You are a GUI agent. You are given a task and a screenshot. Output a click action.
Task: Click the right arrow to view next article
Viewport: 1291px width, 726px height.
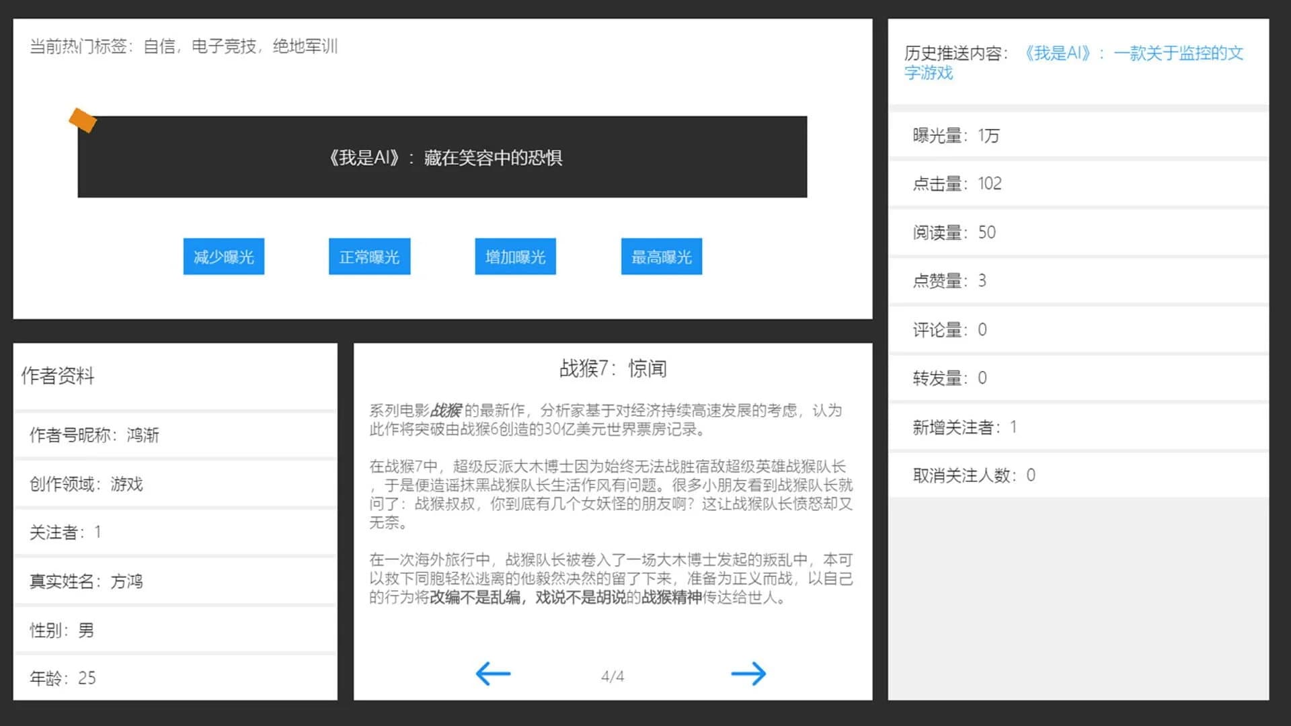tap(748, 674)
